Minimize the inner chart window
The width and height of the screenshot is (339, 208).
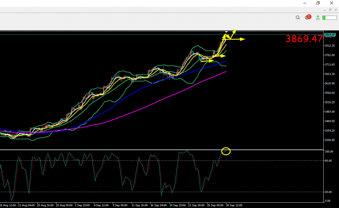[x=325, y=10]
